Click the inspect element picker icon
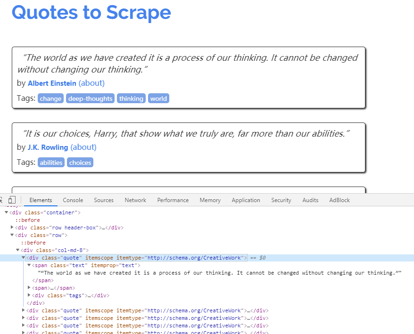 [x=2, y=200]
